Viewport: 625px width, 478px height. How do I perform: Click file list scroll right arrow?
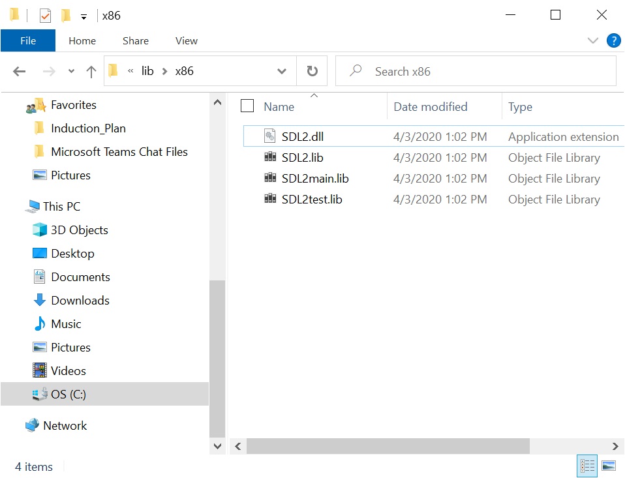click(x=615, y=446)
